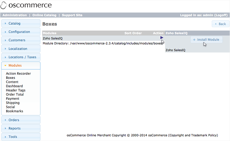This screenshot has width=230, height=141.
Task: Expand the Configuration section
Action: (x=21, y=32)
